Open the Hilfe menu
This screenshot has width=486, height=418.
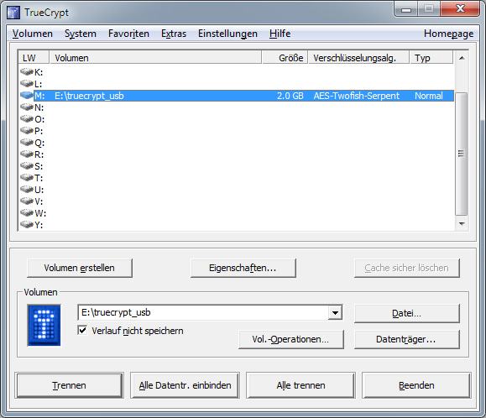tap(280, 34)
